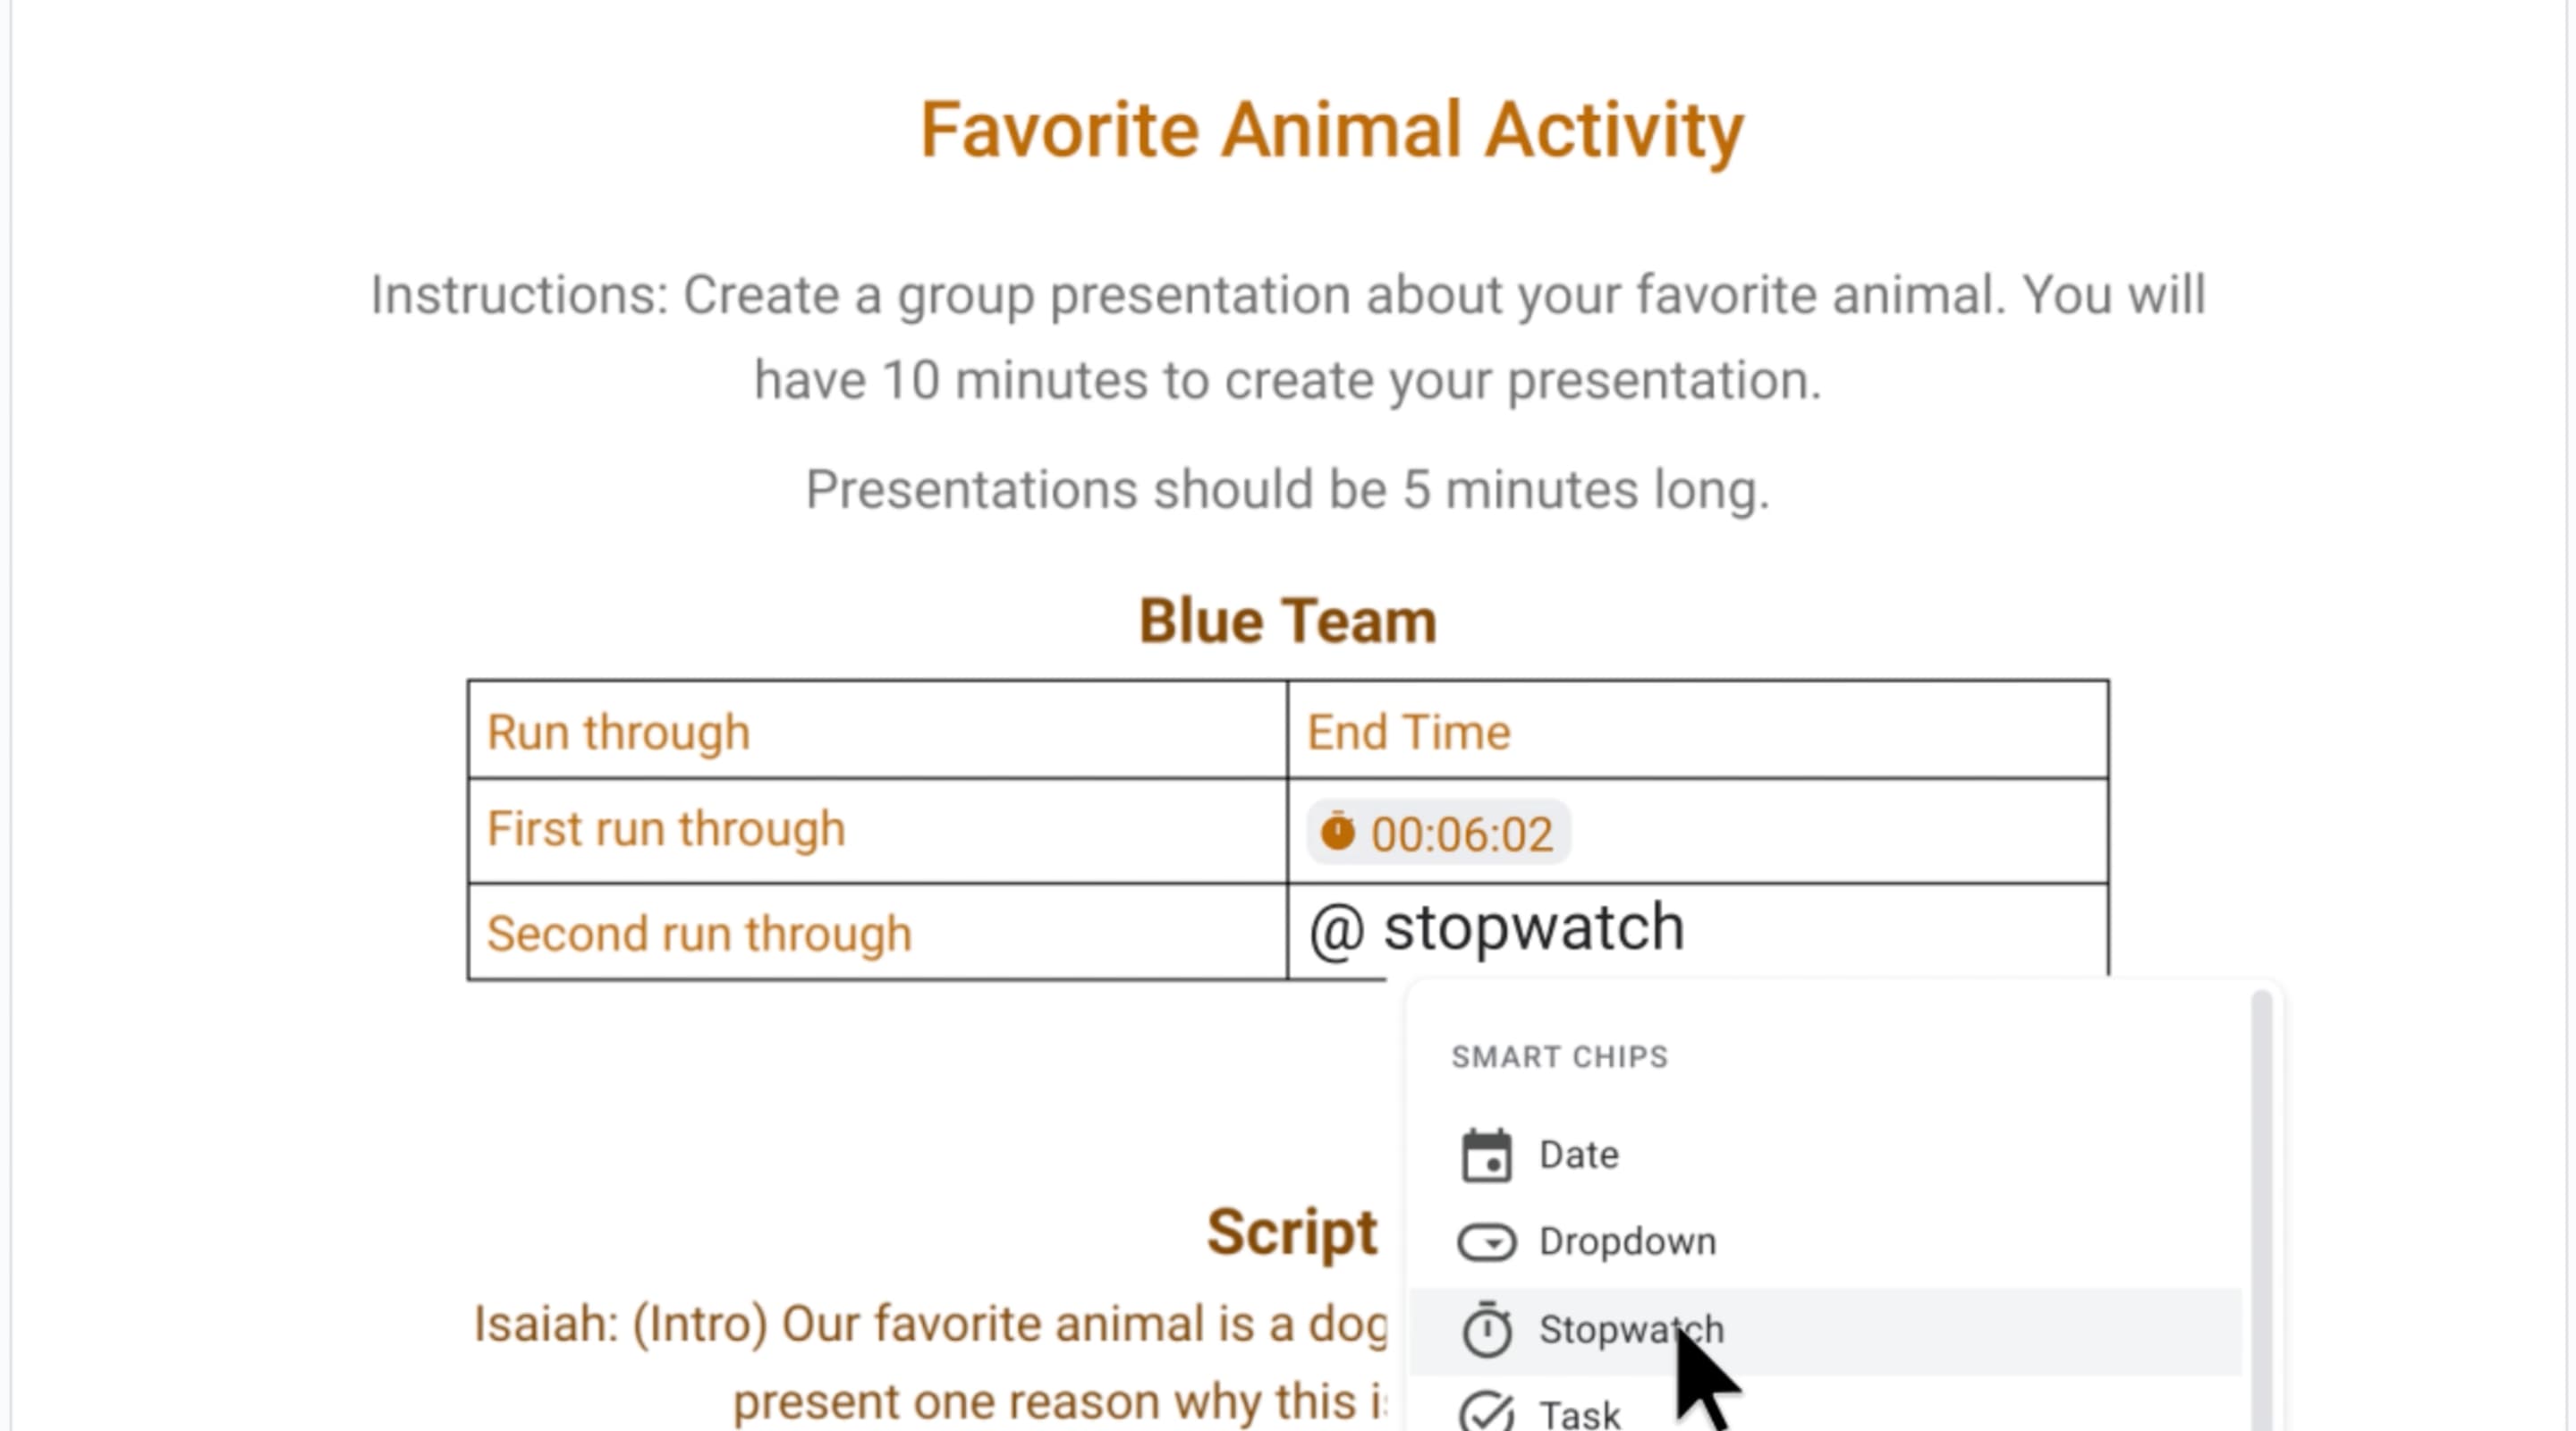
Task: Click the 'Script' heading
Action: 1291,1232
